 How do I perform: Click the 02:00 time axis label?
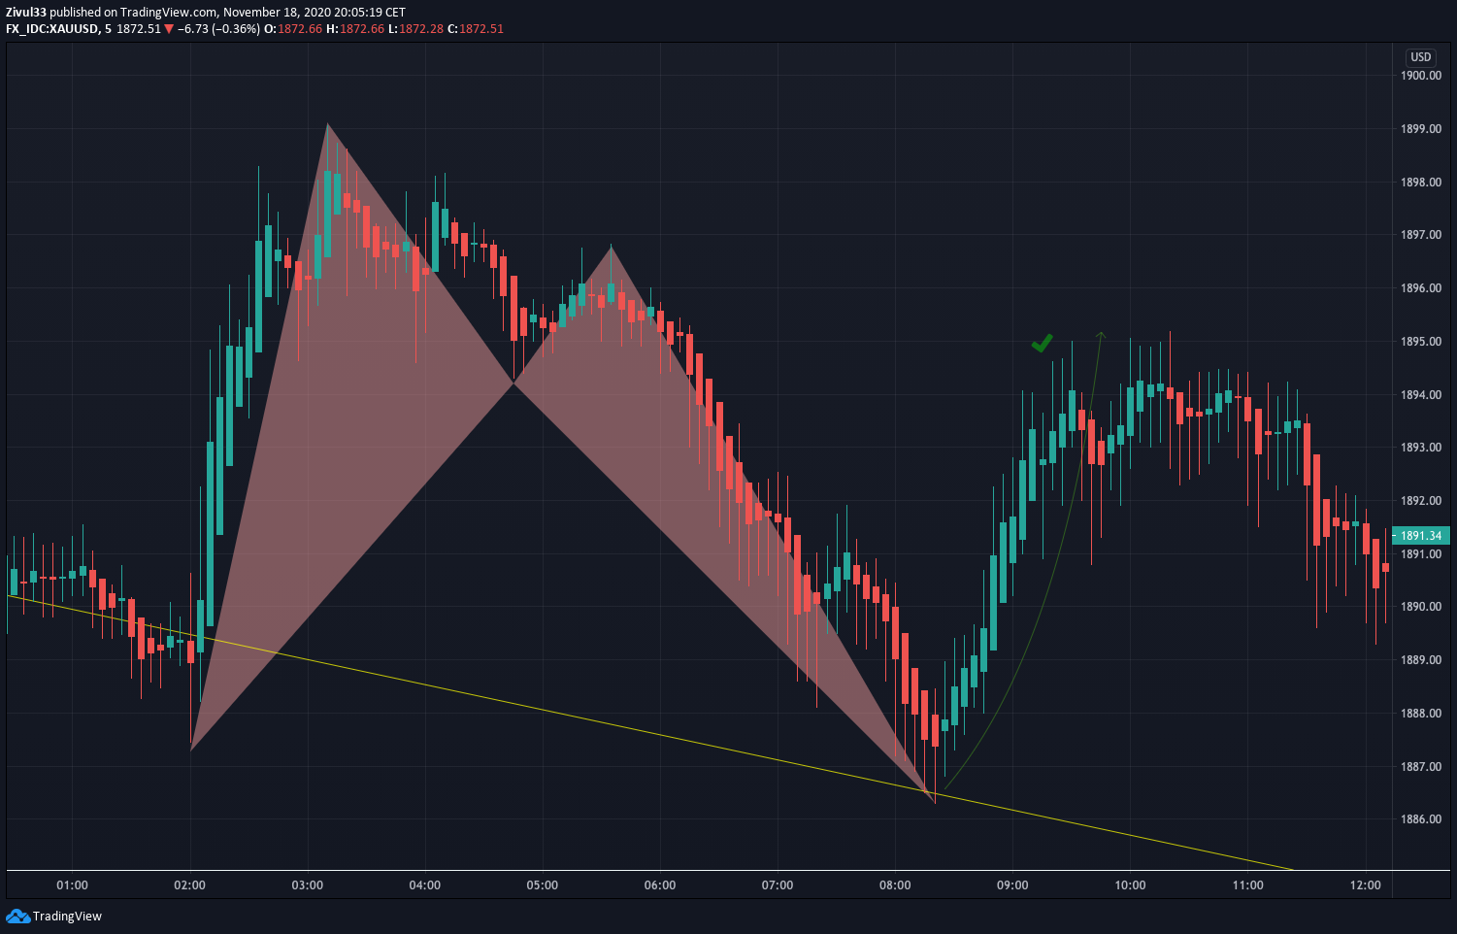pos(190,885)
